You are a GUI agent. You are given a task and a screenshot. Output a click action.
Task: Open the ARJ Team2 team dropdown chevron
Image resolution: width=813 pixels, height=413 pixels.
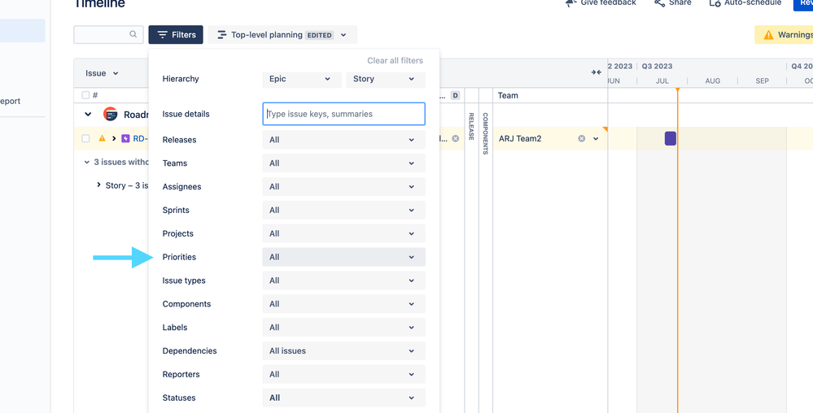coord(596,138)
